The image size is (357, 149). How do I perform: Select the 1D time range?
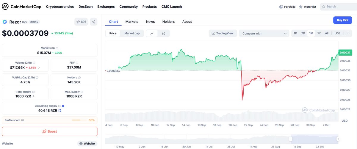pyautogui.click(x=295, y=33)
